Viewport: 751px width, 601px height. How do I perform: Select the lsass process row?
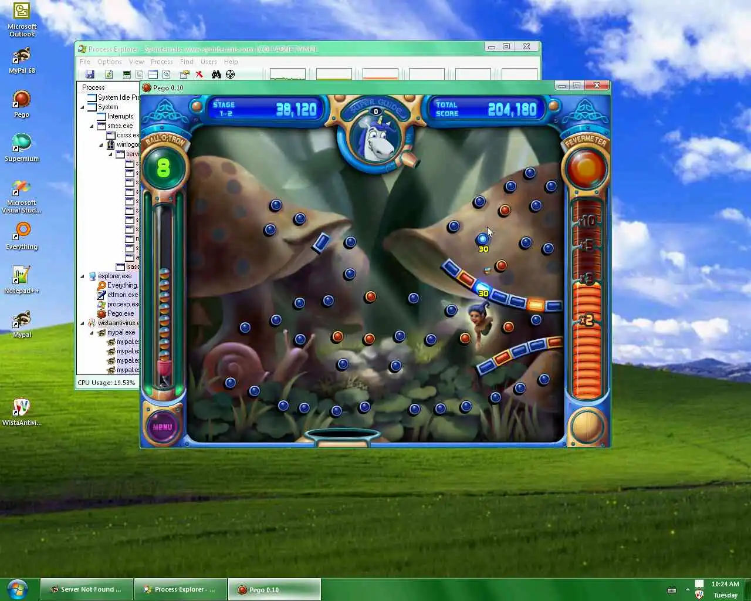coord(127,266)
